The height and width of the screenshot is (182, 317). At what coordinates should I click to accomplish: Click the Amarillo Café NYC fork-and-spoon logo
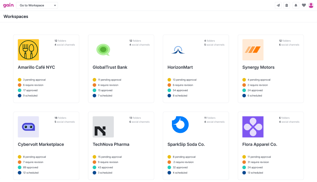(28, 50)
